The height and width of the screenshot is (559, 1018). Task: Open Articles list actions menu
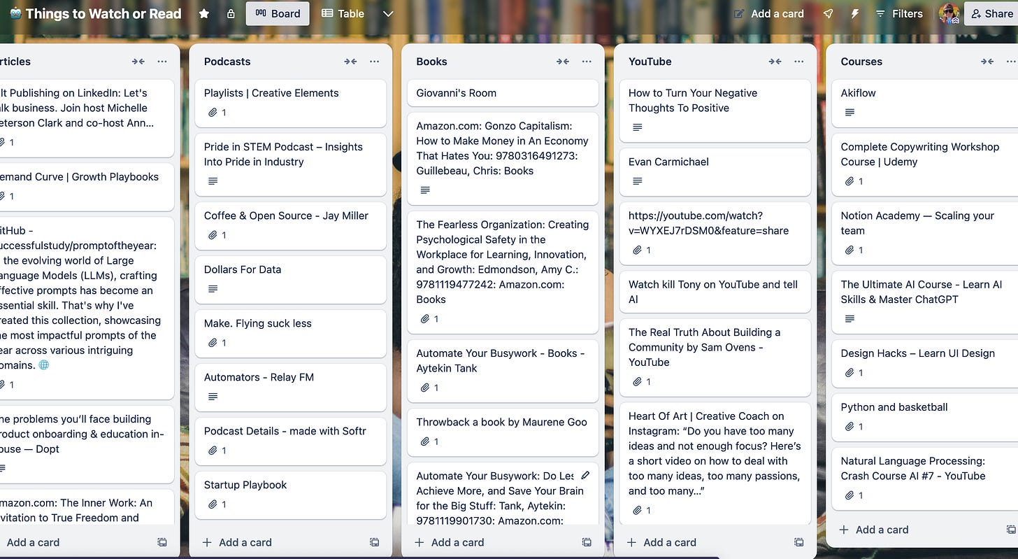click(x=162, y=62)
